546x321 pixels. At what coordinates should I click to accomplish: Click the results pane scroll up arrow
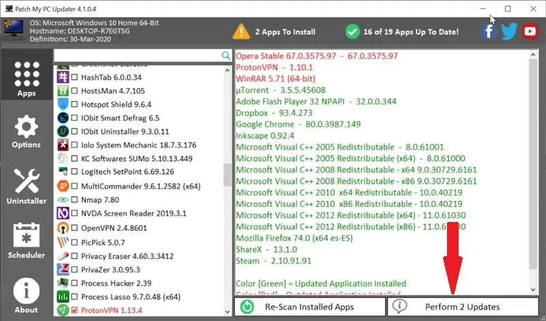point(533,55)
